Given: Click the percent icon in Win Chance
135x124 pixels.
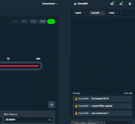Looking at the screenshot, I should 49,120.
